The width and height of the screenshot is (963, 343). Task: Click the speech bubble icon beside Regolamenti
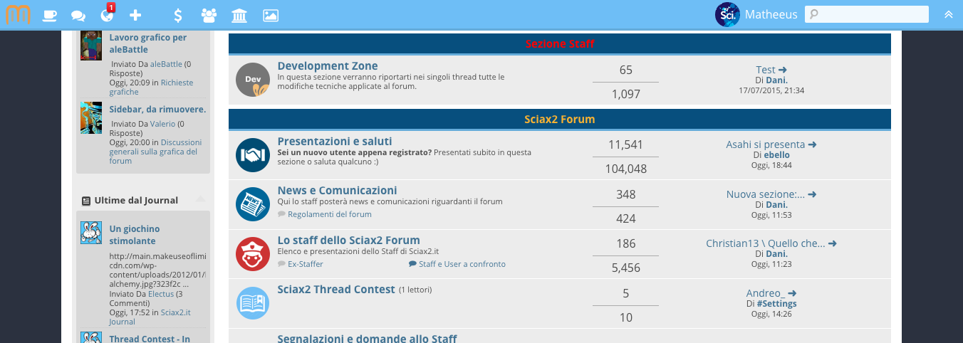(x=281, y=214)
